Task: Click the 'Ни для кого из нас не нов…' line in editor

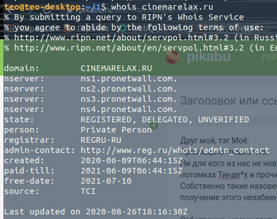Action: tap(229, 163)
